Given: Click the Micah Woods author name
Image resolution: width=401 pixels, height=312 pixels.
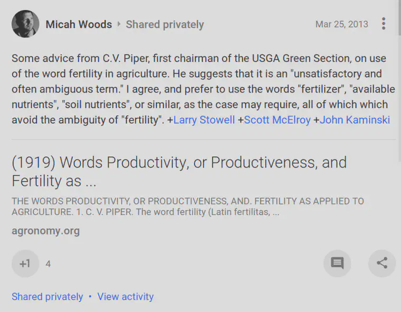Looking at the screenshot, I should 79,25.
